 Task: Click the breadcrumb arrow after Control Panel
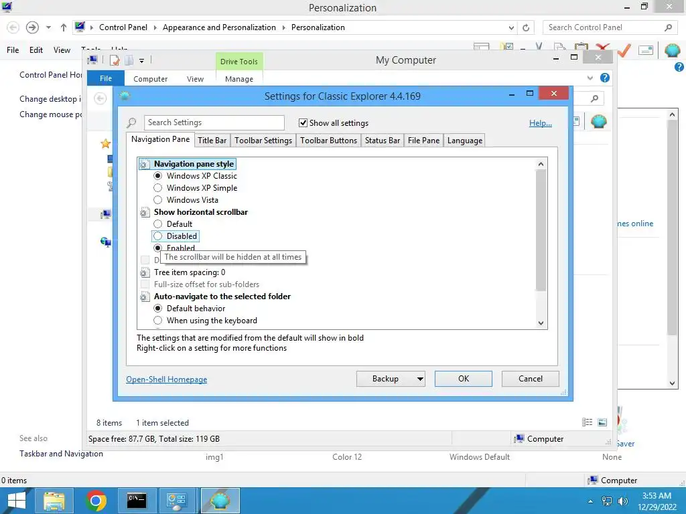click(x=155, y=27)
